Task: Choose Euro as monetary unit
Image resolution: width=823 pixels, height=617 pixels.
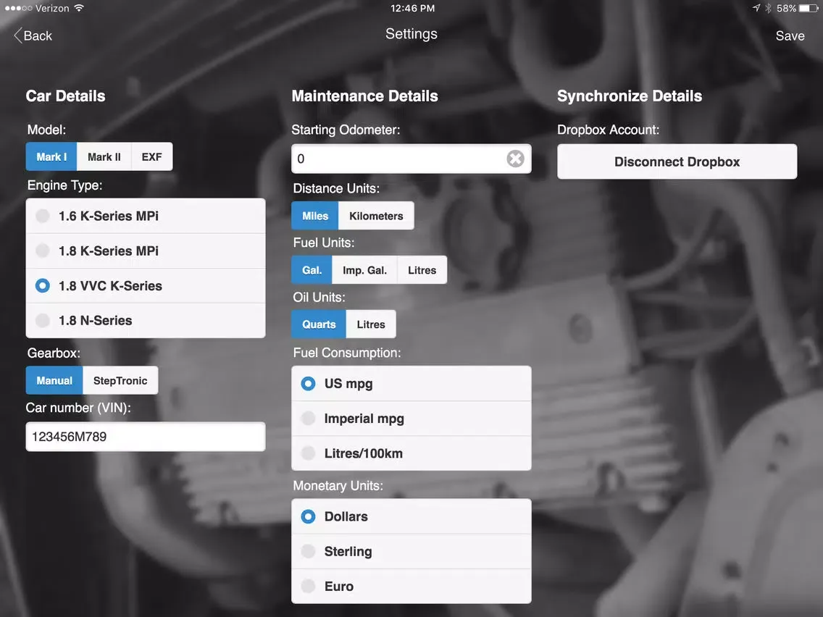Action: (411, 586)
